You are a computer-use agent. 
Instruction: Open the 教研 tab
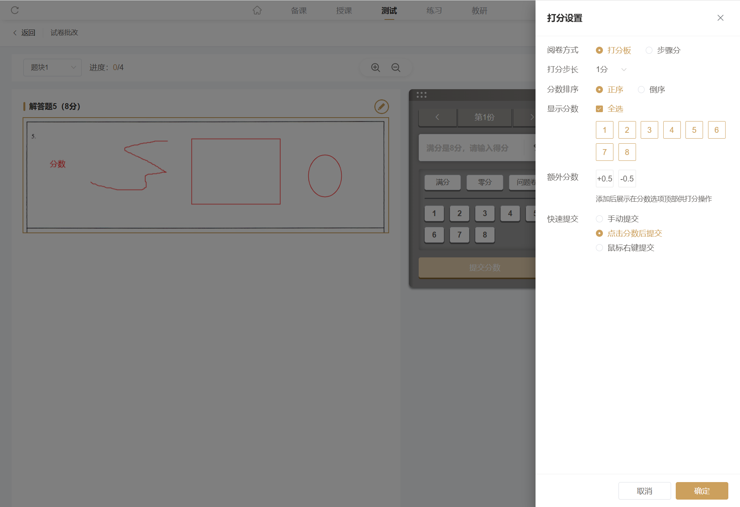click(x=479, y=11)
